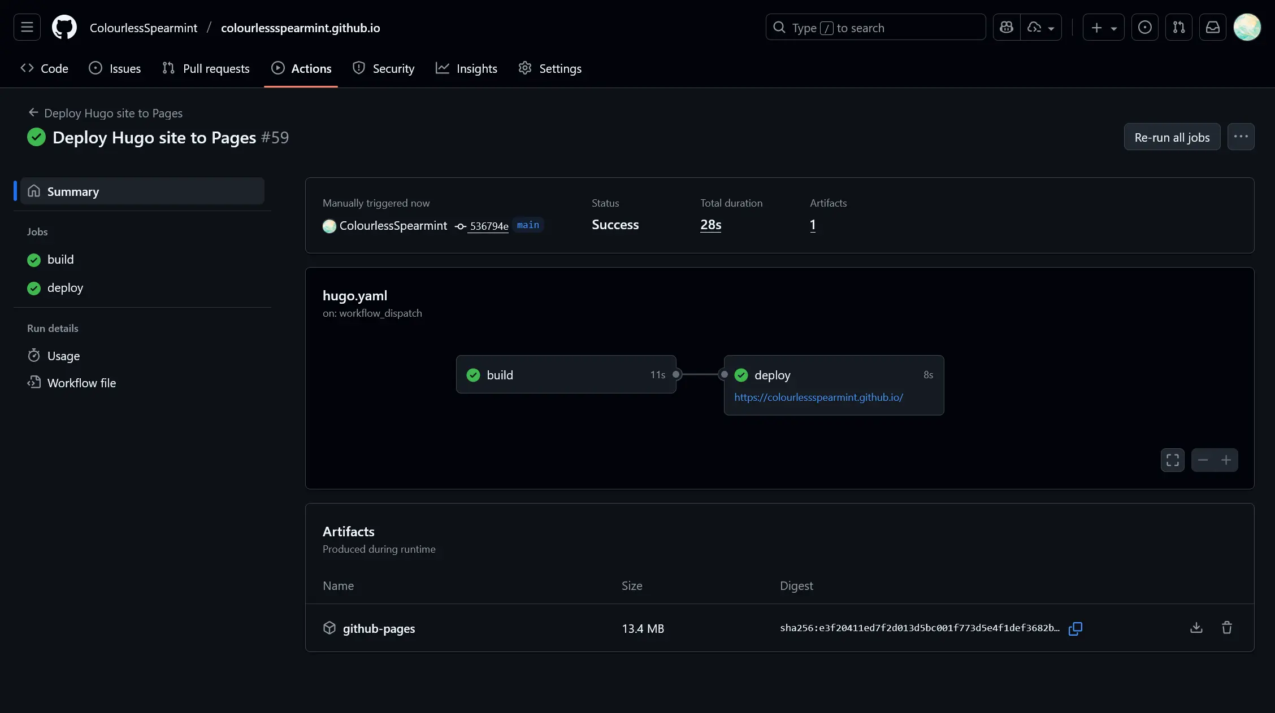The image size is (1275, 713).
Task: Zoom in the workflow graph
Action: [1226, 460]
